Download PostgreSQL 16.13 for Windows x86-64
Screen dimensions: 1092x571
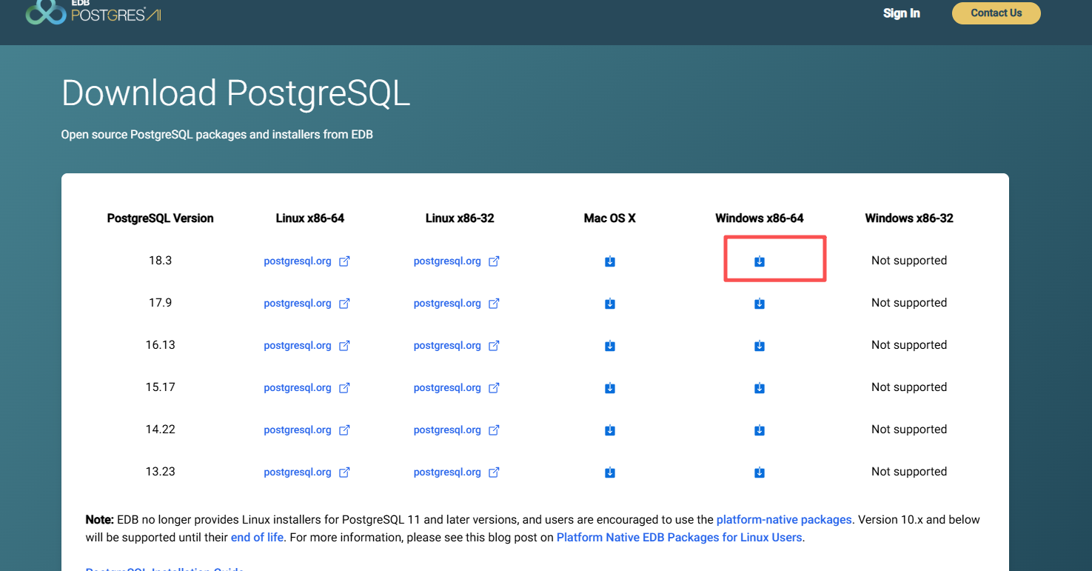[759, 346]
